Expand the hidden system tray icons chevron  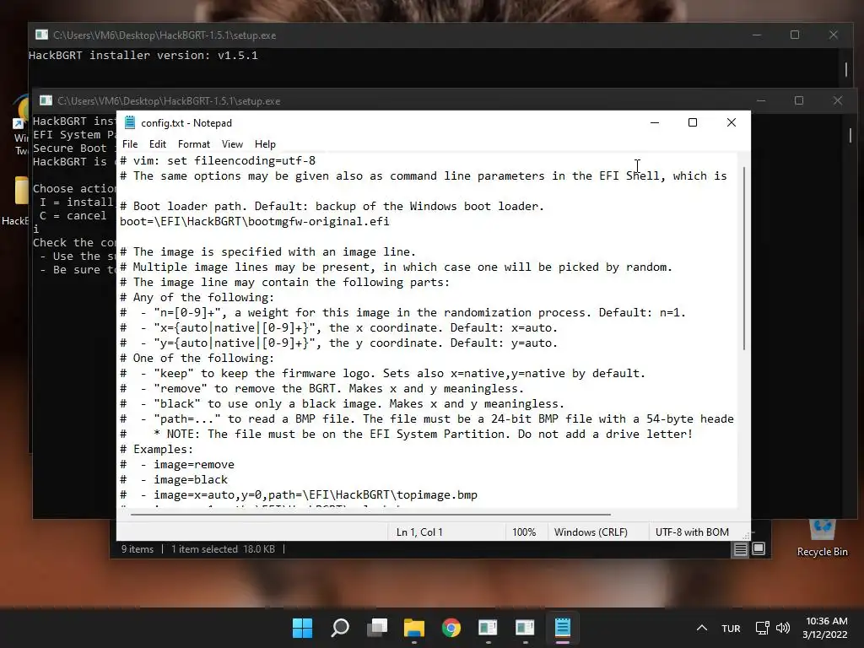pos(701,628)
